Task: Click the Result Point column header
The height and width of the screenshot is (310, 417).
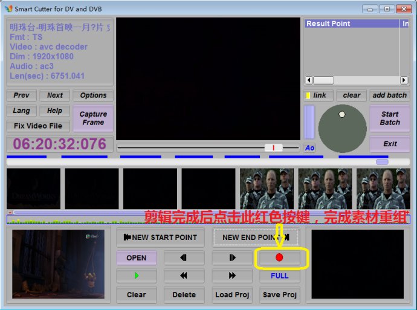Action: (x=351, y=24)
